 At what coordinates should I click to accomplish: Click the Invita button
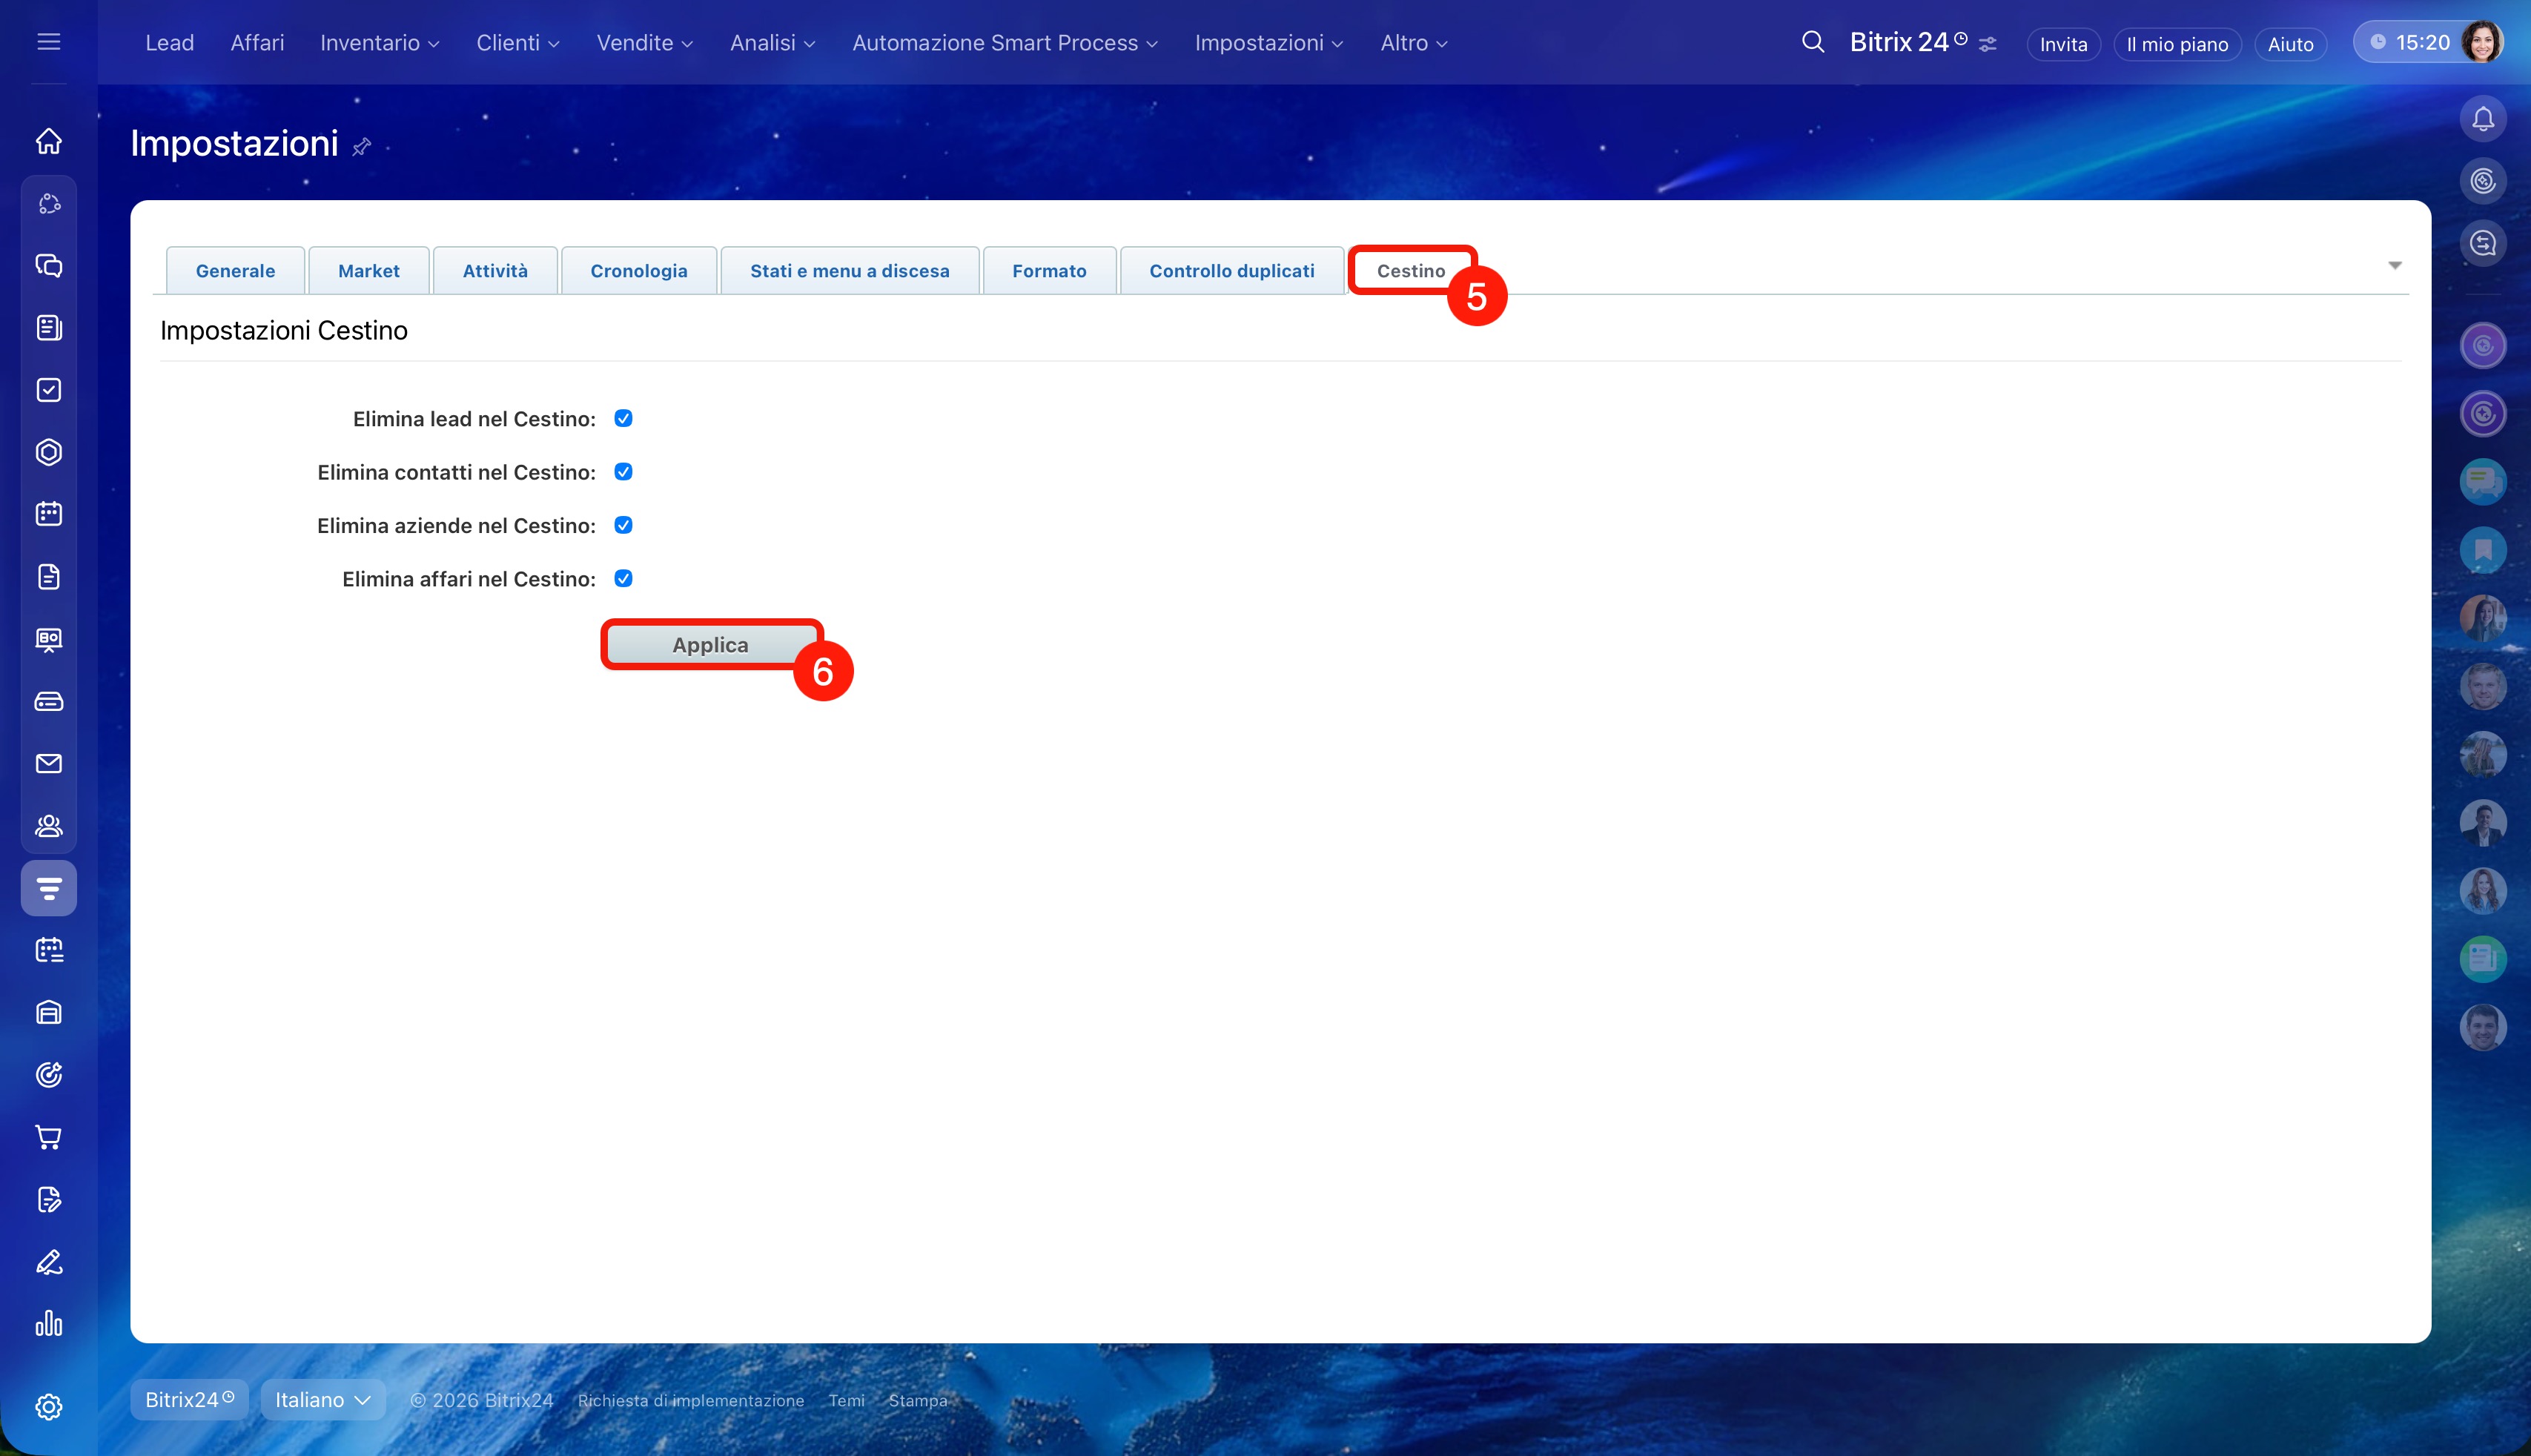(2062, 44)
